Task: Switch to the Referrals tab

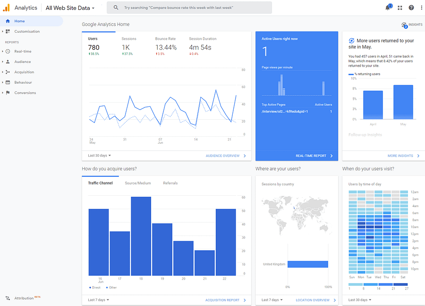Action: pyautogui.click(x=170, y=183)
